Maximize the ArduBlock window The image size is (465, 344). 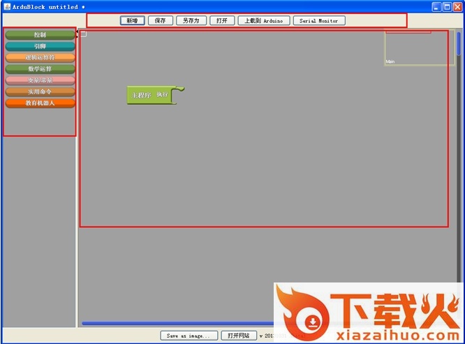447,7
